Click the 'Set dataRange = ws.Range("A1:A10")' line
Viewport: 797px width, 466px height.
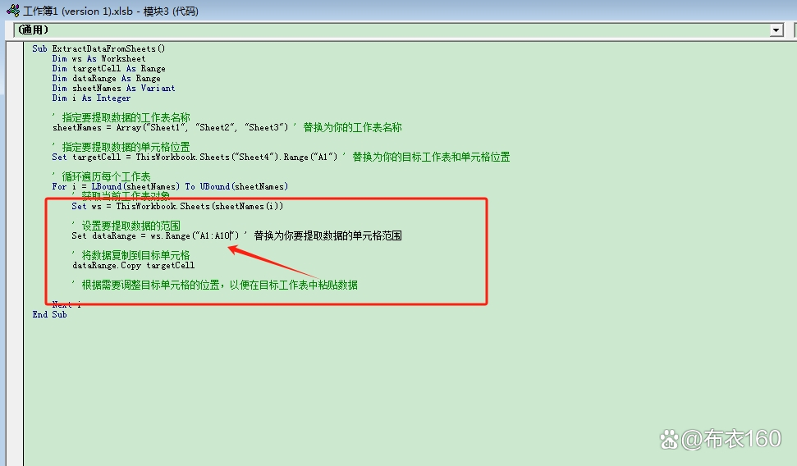click(x=155, y=235)
